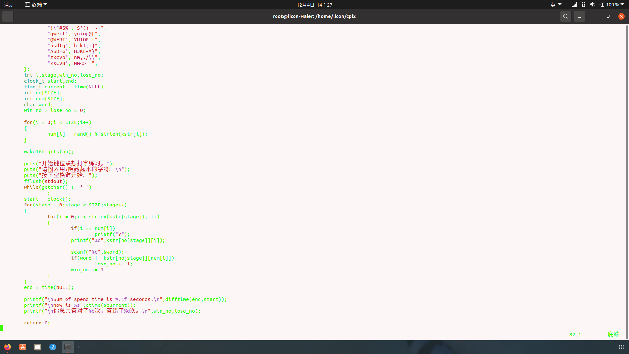
Task: Click the puts line '按下空格键开始'
Action: coord(61,175)
